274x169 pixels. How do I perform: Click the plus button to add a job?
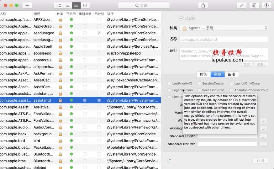(x=27, y=5)
